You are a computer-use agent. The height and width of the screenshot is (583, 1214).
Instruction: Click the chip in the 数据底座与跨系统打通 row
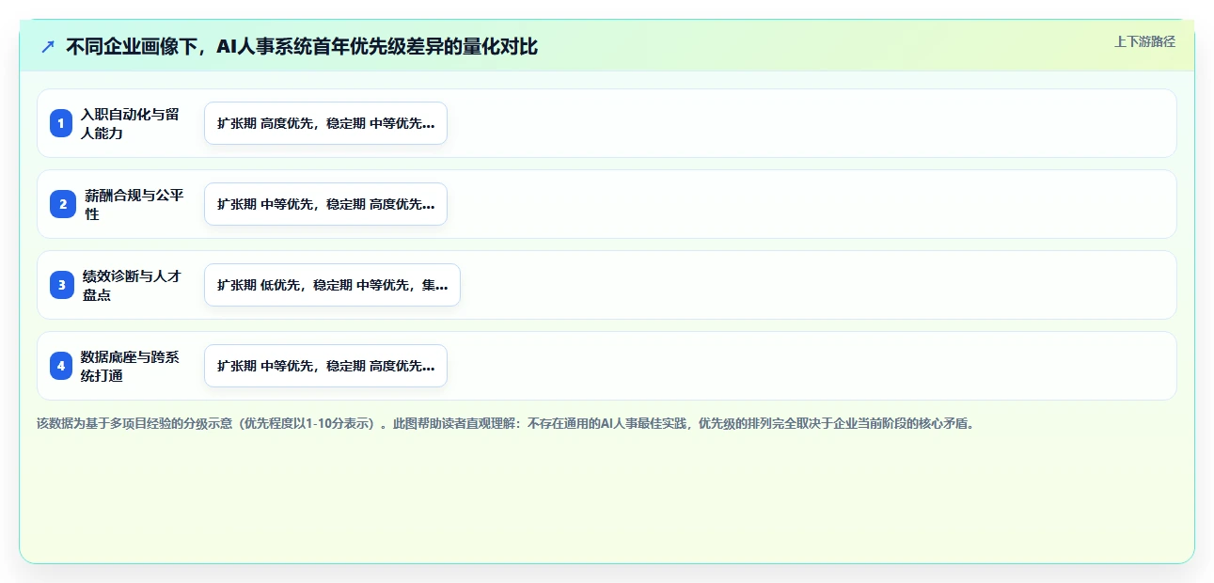325,366
